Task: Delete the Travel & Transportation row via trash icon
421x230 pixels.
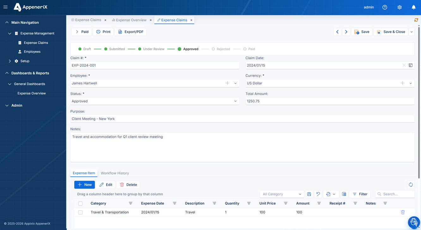Action: coord(403,212)
